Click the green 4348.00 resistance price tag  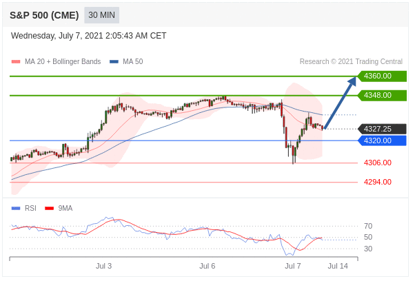(x=381, y=95)
